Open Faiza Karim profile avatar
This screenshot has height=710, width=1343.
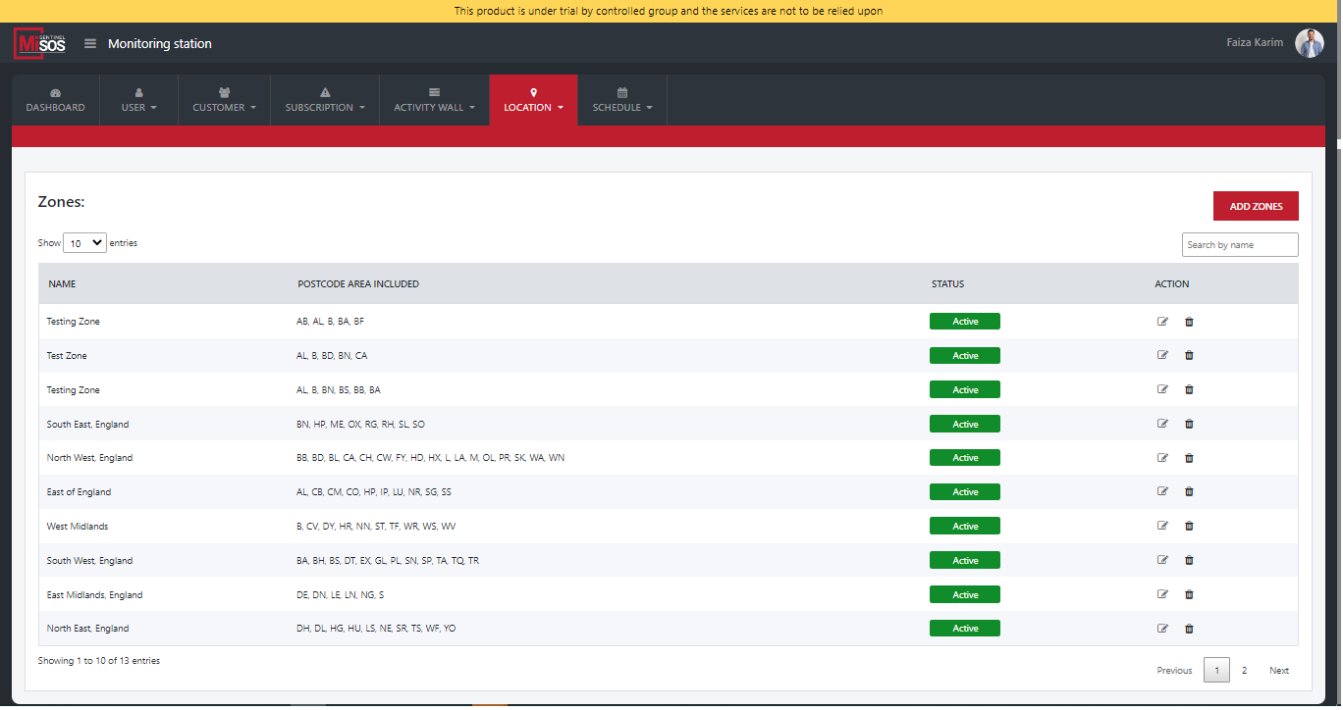coord(1309,43)
